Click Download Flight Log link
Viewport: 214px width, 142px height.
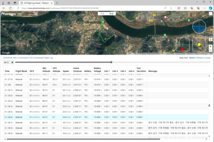pyautogui.click(x=44, y=58)
